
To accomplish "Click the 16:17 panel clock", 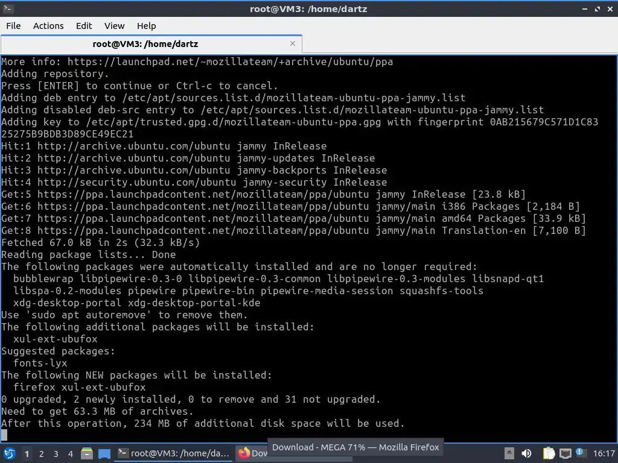I will point(604,453).
